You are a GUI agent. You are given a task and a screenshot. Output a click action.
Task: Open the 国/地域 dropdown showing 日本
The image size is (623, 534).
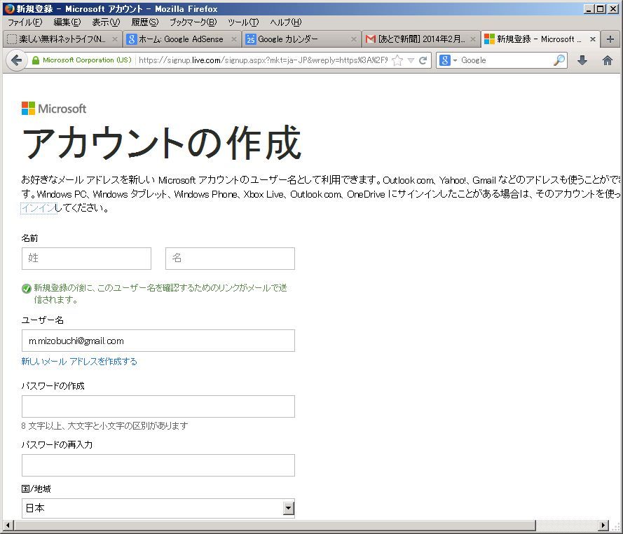158,508
